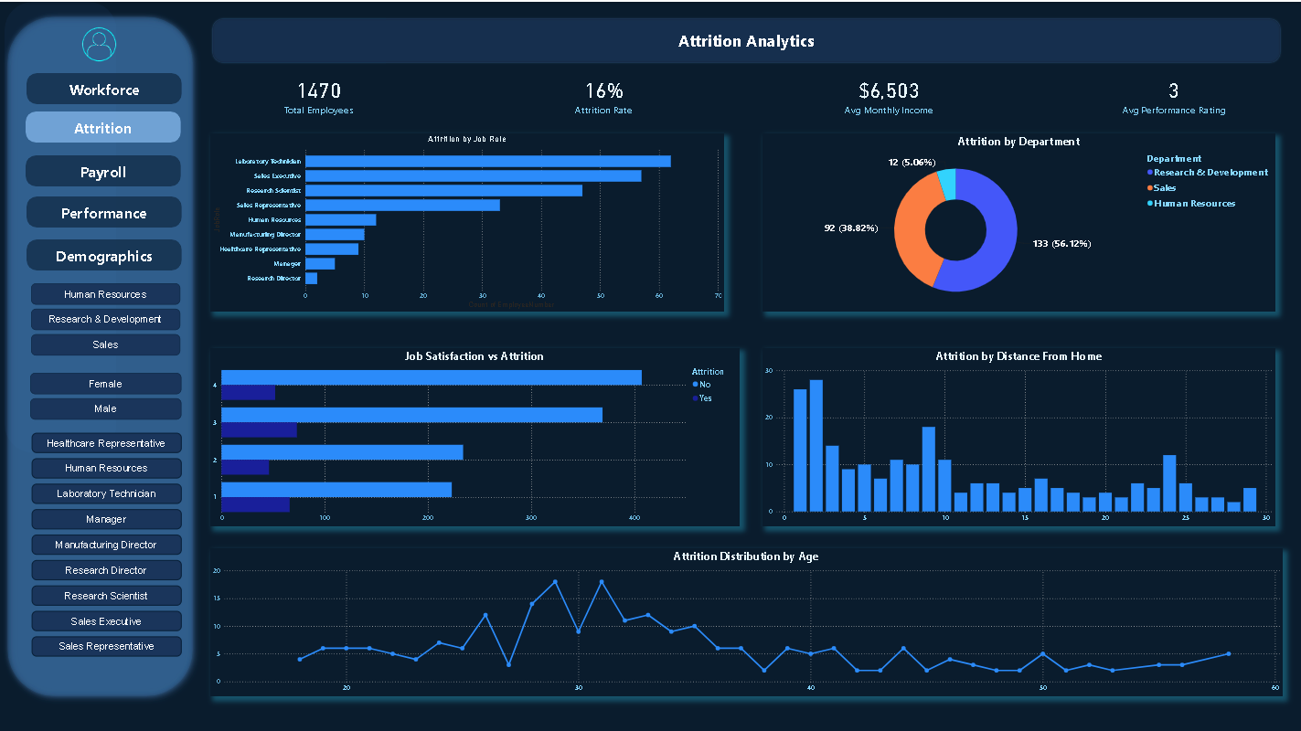Click the orange Sales legend dot

[1150, 188]
